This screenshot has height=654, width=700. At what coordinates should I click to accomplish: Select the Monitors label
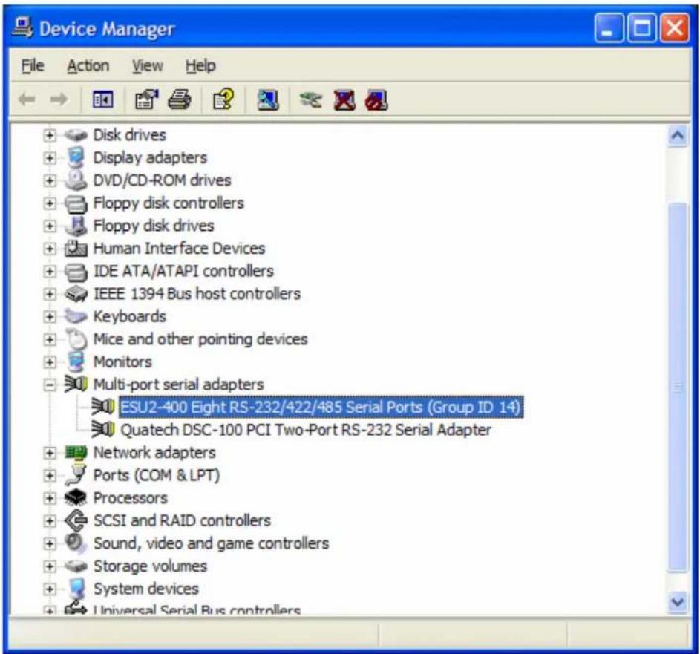[122, 362]
